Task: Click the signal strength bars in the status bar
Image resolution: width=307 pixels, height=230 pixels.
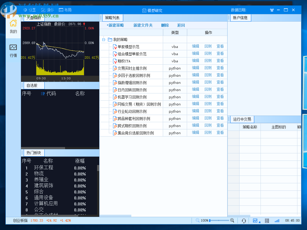Action: click(277, 220)
